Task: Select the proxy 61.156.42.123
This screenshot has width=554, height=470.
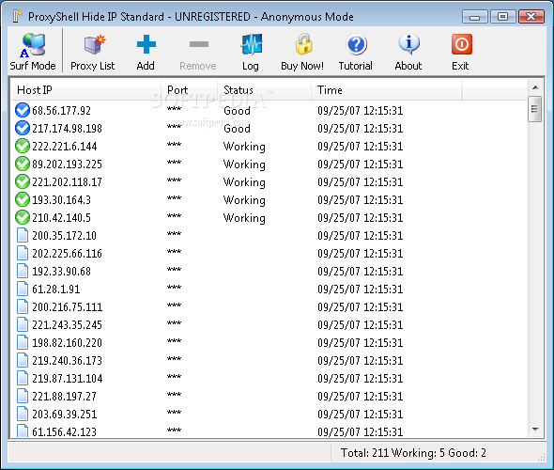Action: (64, 431)
